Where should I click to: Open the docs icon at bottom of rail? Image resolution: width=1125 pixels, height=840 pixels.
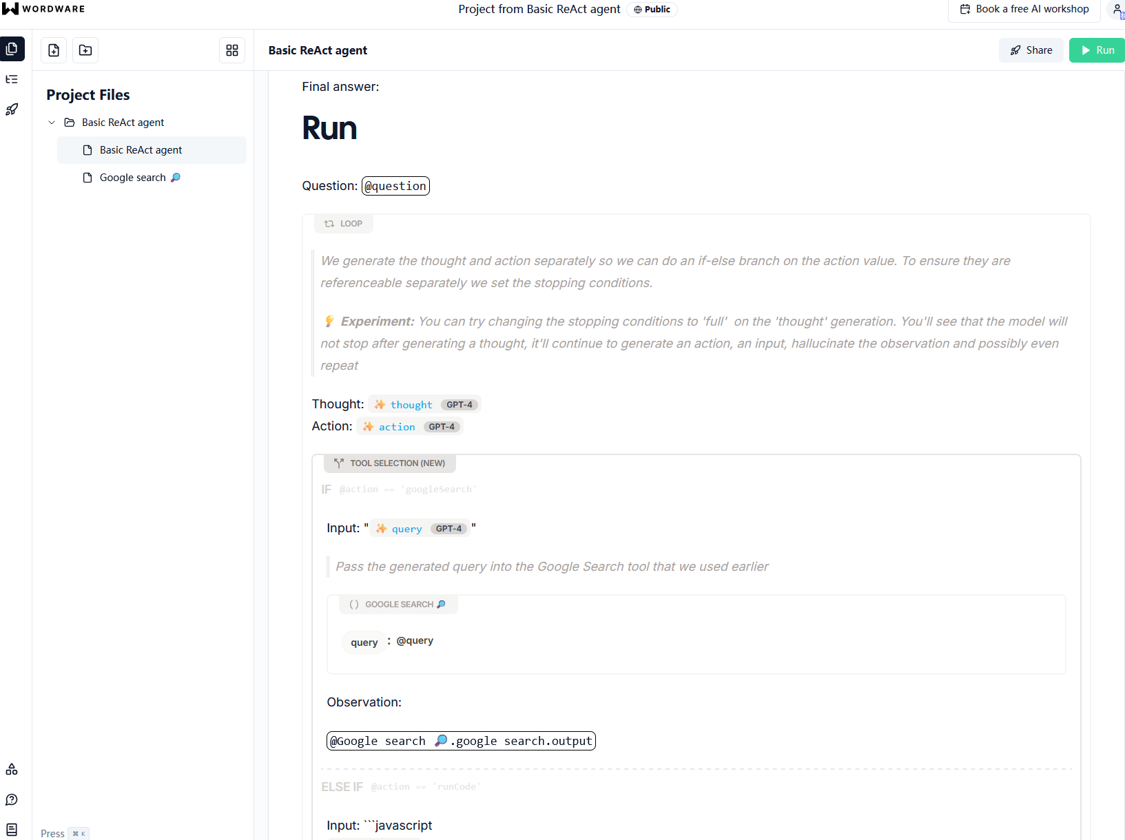click(12, 830)
